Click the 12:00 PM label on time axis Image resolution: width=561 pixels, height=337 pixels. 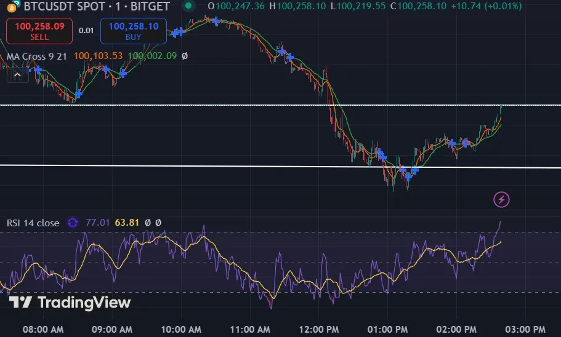pyautogui.click(x=319, y=329)
